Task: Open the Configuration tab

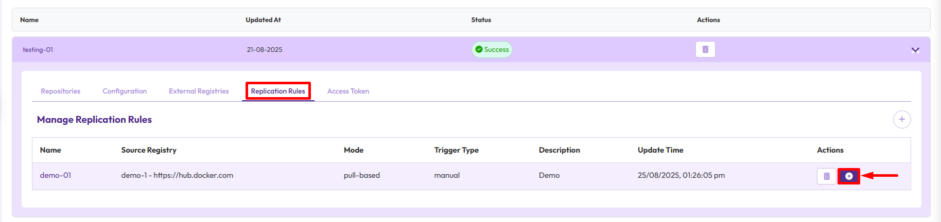Action: (x=125, y=91)
